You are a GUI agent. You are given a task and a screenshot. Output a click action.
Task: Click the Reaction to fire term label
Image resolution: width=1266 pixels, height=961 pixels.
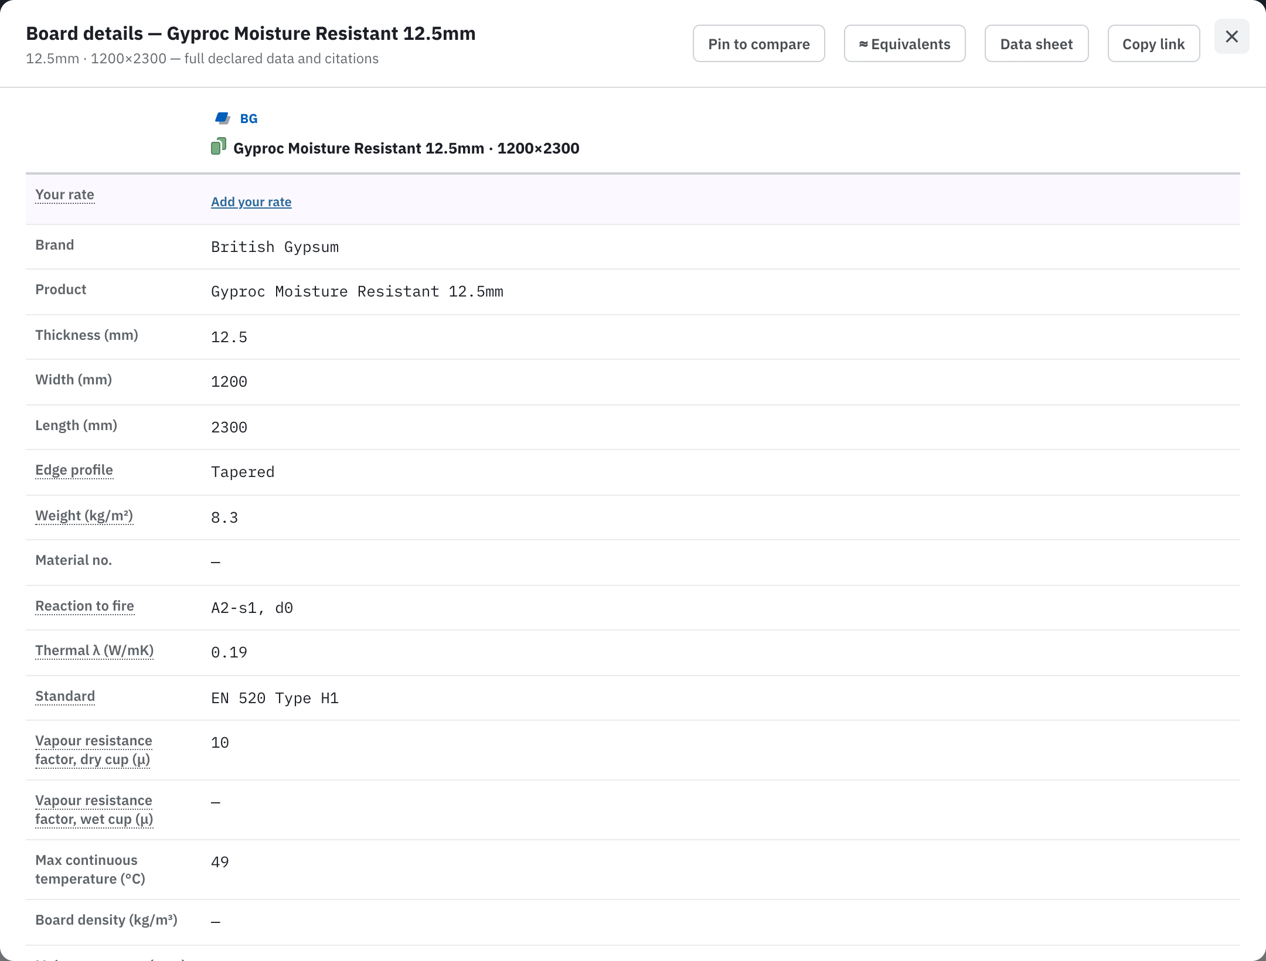(85, 606)
